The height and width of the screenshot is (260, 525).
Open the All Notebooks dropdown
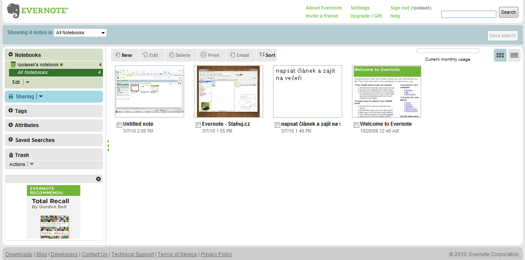[80, 32]
